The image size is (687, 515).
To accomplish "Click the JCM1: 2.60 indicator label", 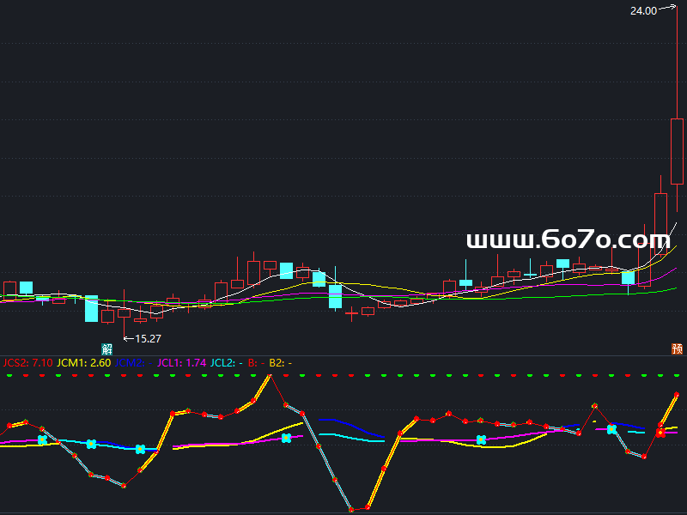I will (x=83, y=363).
